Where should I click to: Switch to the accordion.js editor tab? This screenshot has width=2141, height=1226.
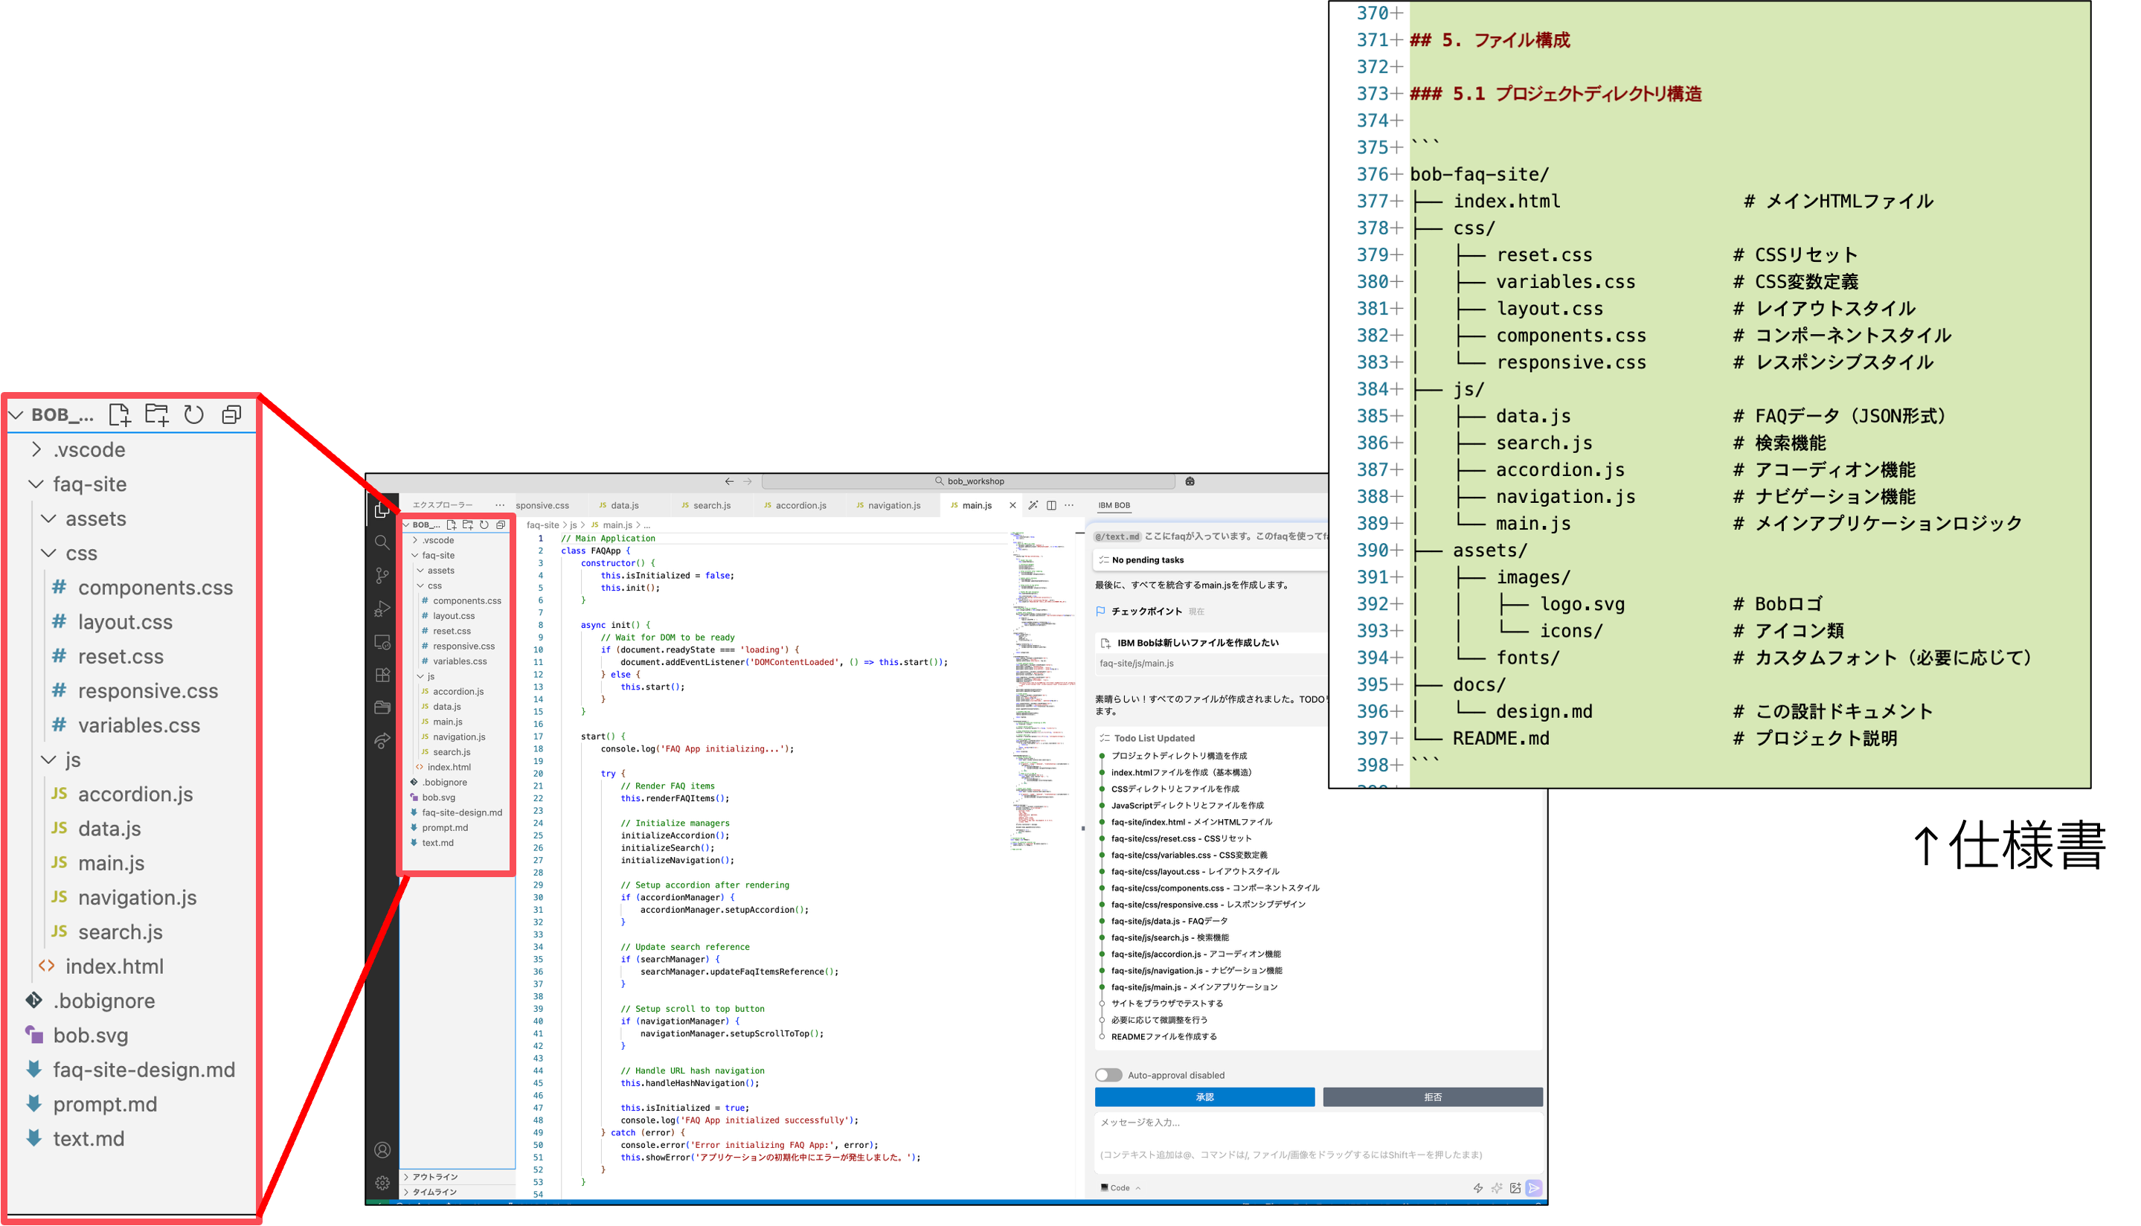point(795,505)
